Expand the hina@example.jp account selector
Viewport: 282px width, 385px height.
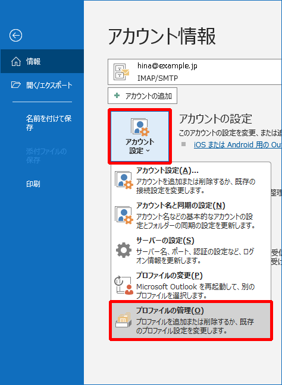[x=195, y=72]
